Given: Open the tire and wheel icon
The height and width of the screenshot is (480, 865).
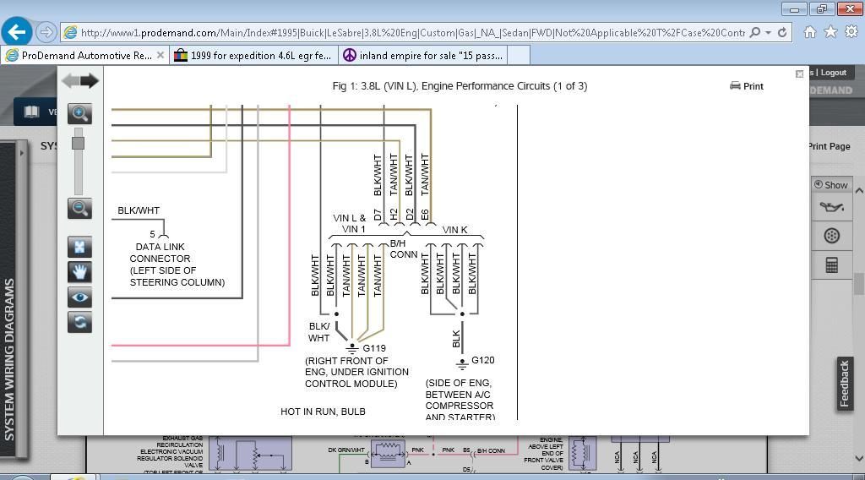Looking at the screenshot, I should pos(831,236).
